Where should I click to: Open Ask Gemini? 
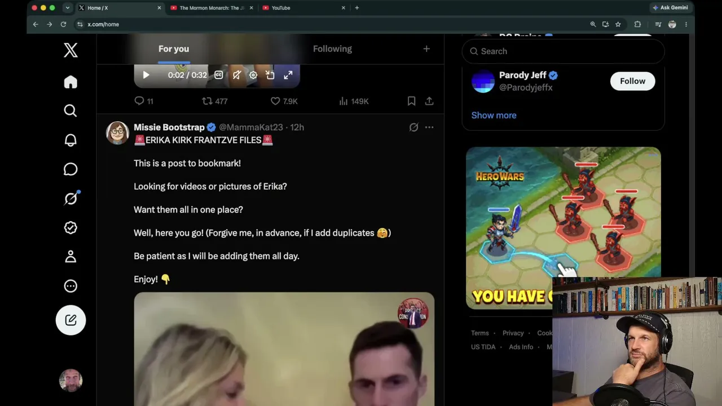670,8
